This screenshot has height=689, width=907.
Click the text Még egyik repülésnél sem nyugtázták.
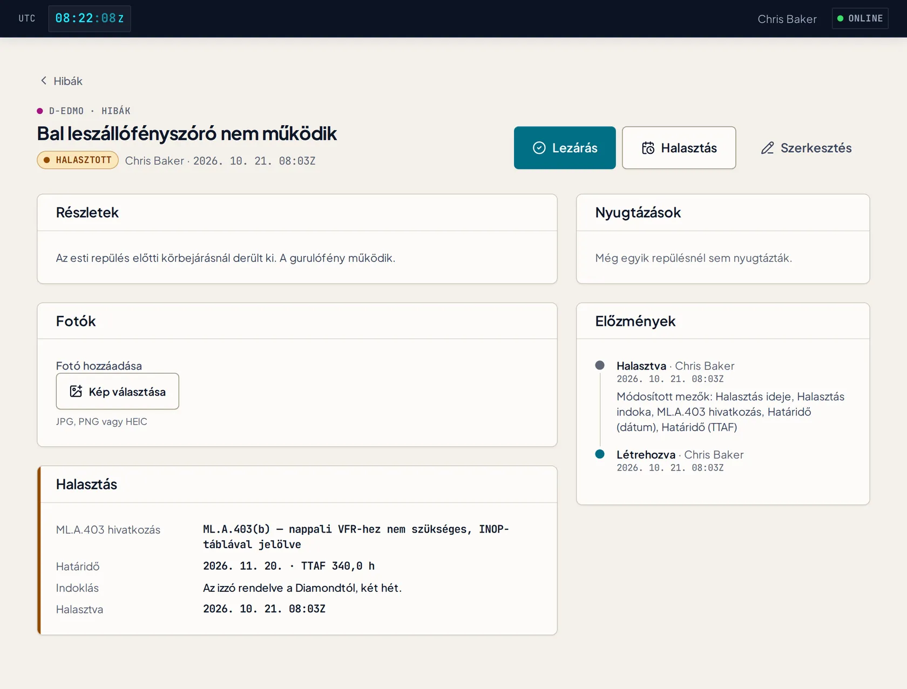(x=694, y=258)
